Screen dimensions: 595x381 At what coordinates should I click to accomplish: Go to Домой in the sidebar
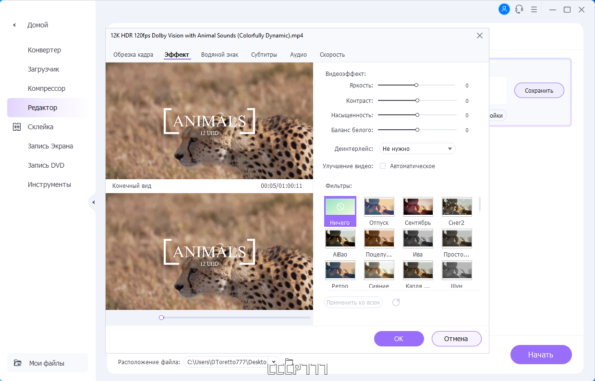point(38,25)
